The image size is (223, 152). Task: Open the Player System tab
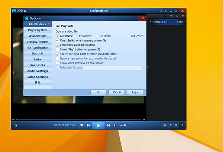[38, 30]
